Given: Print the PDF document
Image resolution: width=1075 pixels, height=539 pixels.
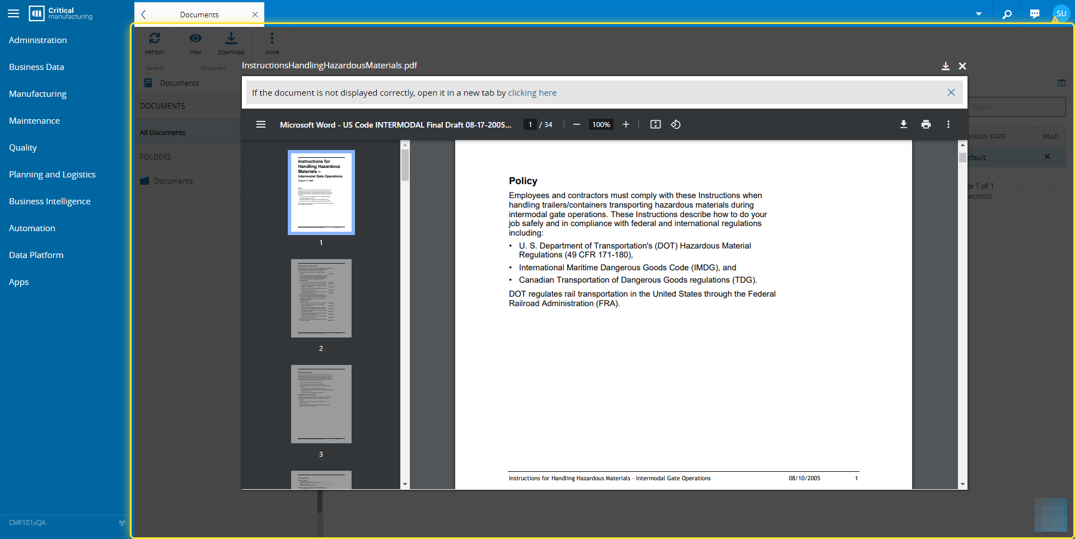Looking at the screenshot, I should point(926,124).
